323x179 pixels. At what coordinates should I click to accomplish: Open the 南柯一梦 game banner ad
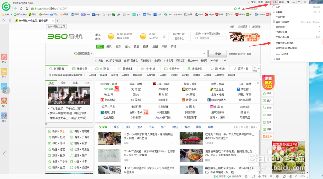point(245,36)
